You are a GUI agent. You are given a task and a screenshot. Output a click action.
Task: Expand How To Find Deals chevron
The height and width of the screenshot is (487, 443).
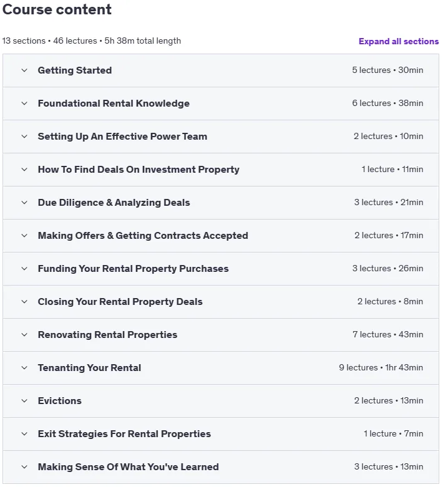pos(24,170)
